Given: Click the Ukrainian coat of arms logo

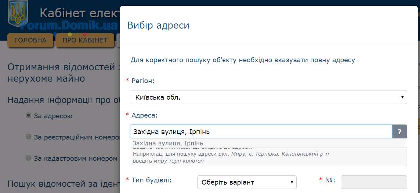Looking at the screenshot, I should tap(18, 14).
